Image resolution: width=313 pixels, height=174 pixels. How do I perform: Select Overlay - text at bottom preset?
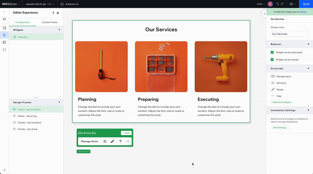[x=36, y=122]
